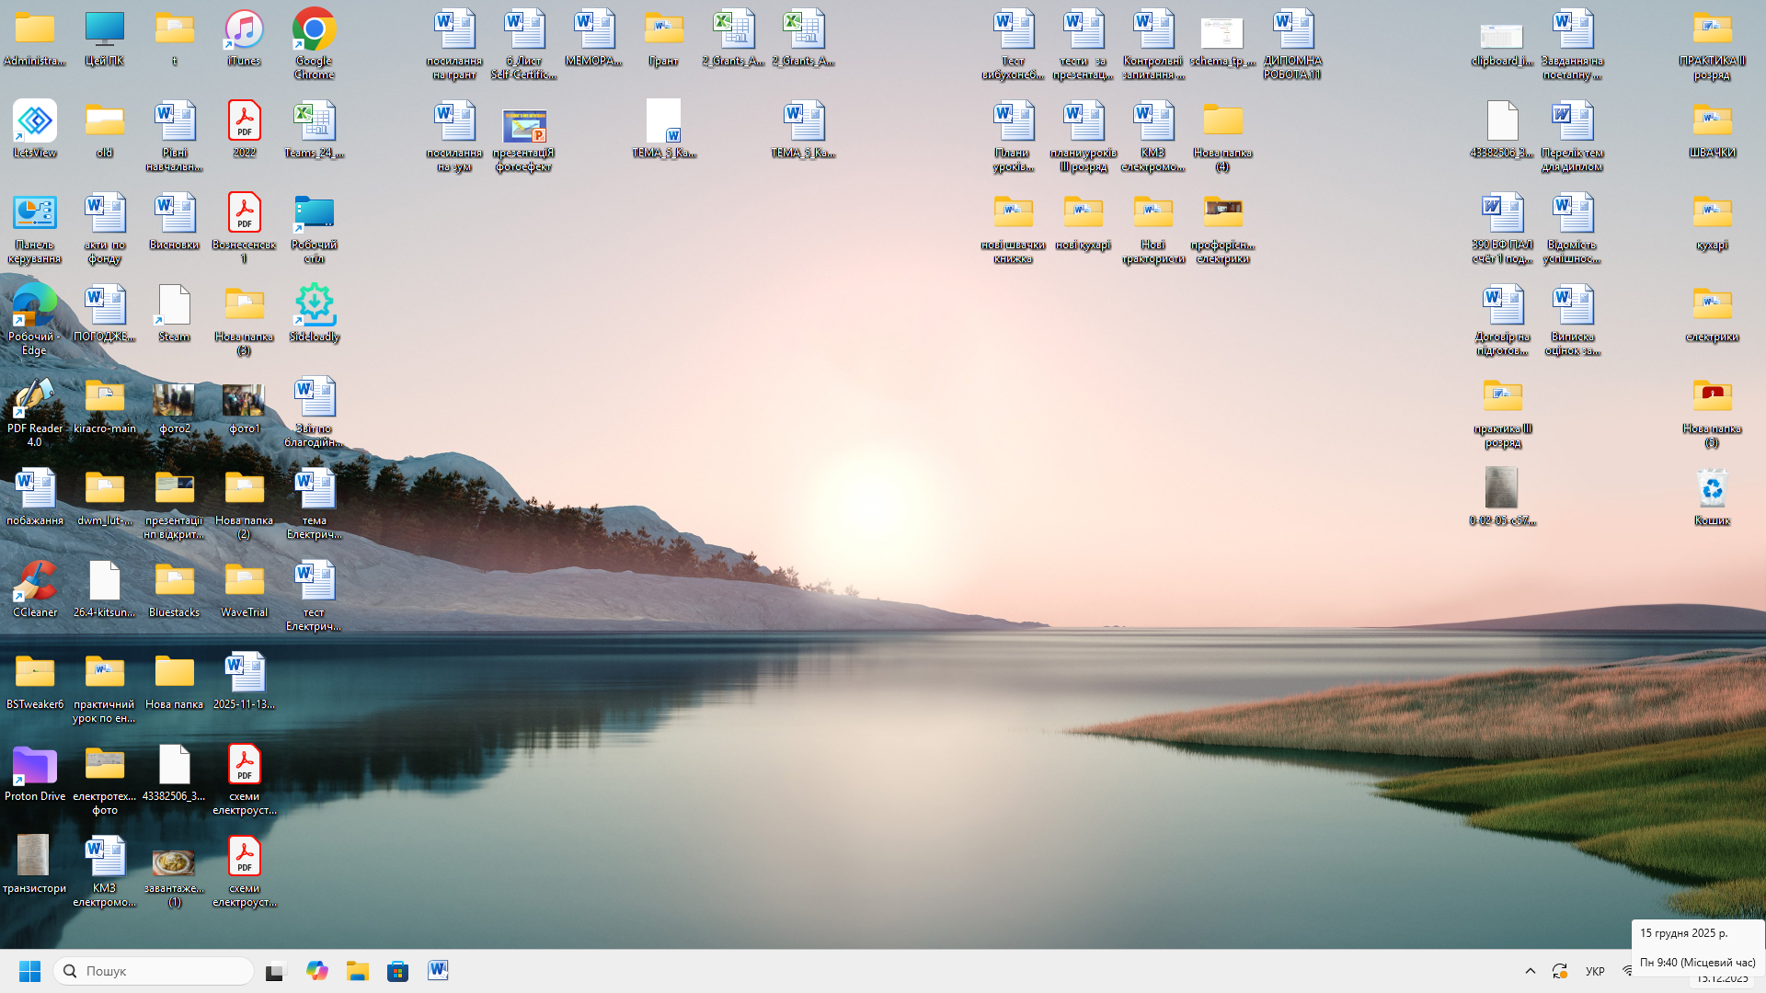Select the old folder icon
The width and height of the screenshot is (1766, 993).
[104, 131]
